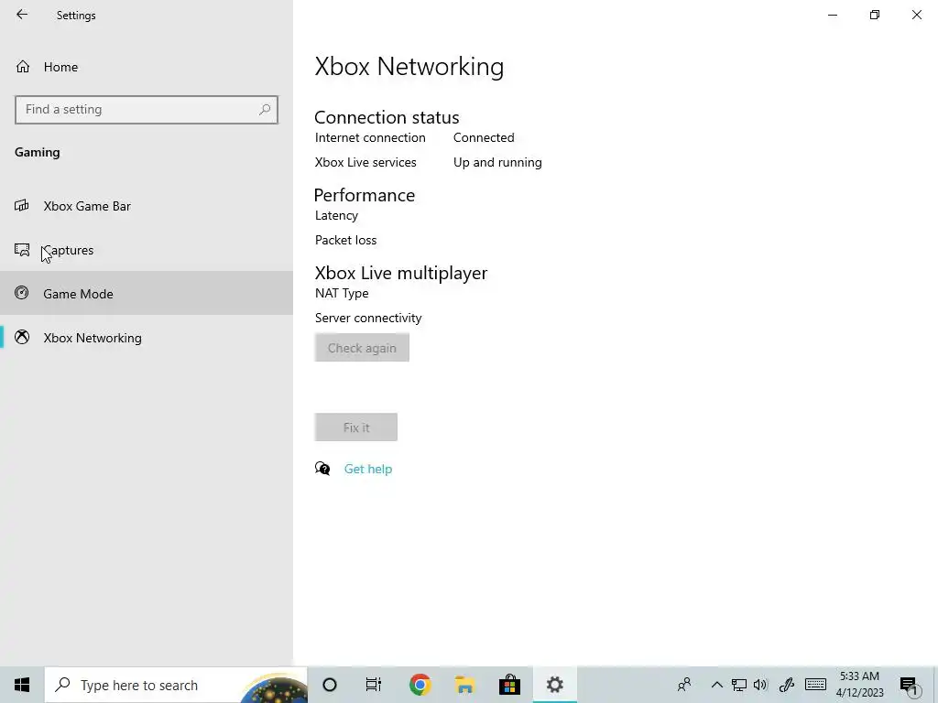Viewport: 938px width, 703px height.
Task: Open the Windows Start menu
Action: pyautogui.click(x=22, y=685)
